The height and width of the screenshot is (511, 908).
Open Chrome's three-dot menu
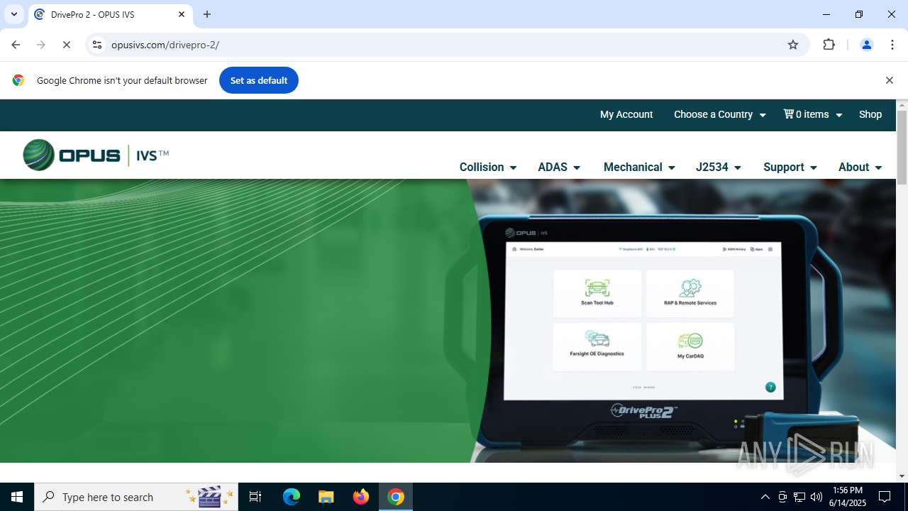[x=892, y=45]
